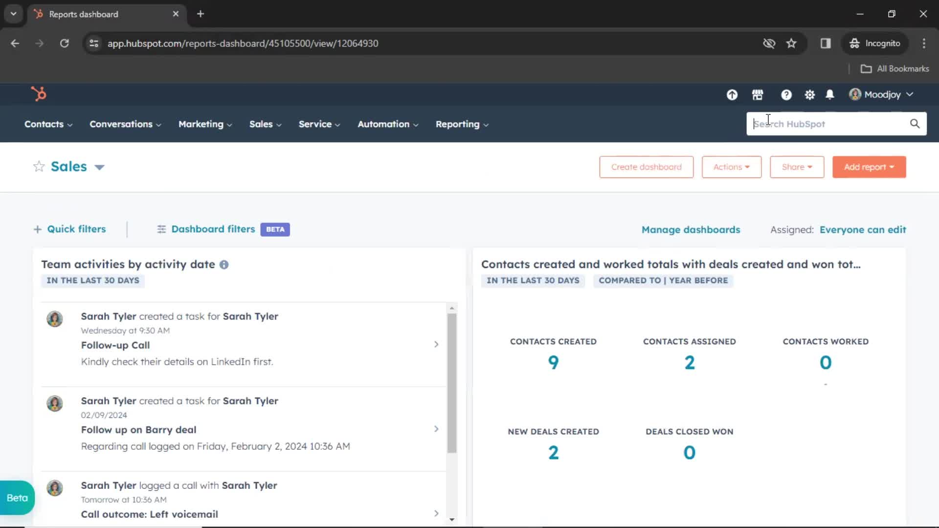Click Create dashboard button
This screenshot has height=528, width=939.
(646, 167)
